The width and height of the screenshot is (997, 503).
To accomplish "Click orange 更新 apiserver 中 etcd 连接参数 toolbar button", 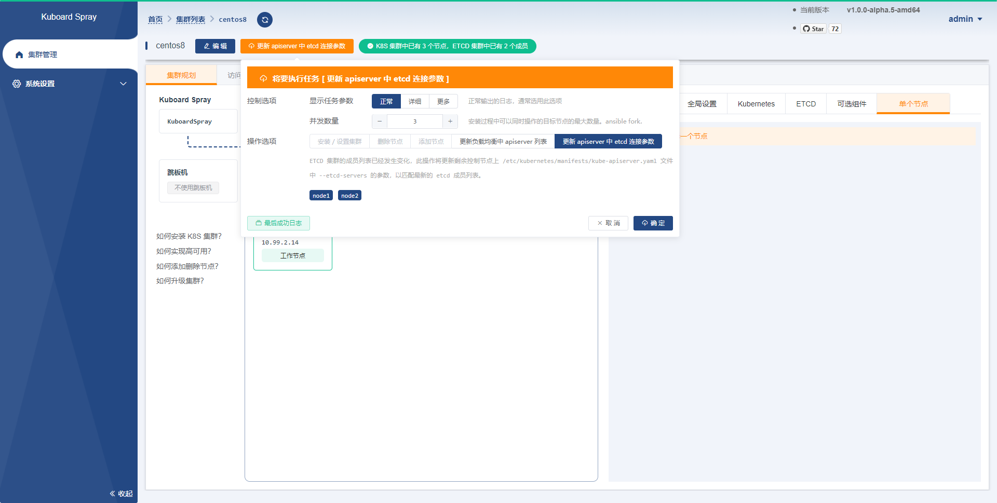I will pyautogui.click(x=297, y=46).
